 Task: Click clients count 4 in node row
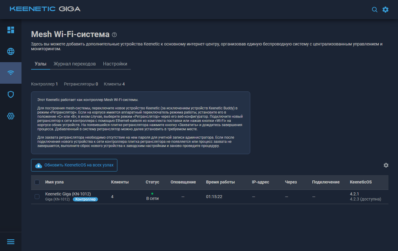112,197
